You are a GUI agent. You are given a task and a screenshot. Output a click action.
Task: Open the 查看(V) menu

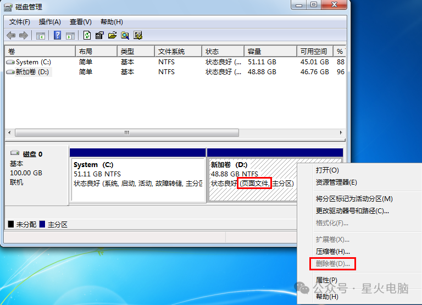click(81, 22)
